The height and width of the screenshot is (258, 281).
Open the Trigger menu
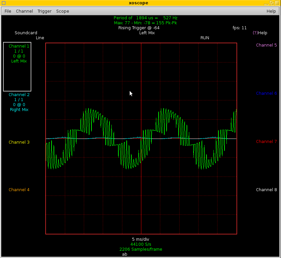[45, 11]
